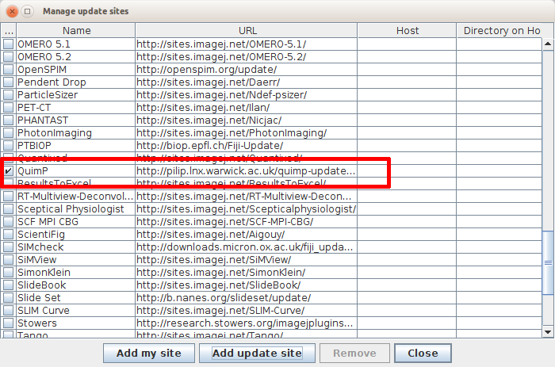Check the SlideBook update site box
Image resolution: width=555 pixels, height=367 pixels.
(x=8, y=285)
